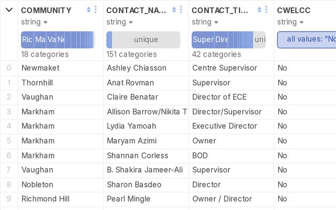Image resolution: width=336 pixels, height=210 pixels.
Task: Select the Pearl Mingle contact cell
Action: click(129, 199)
